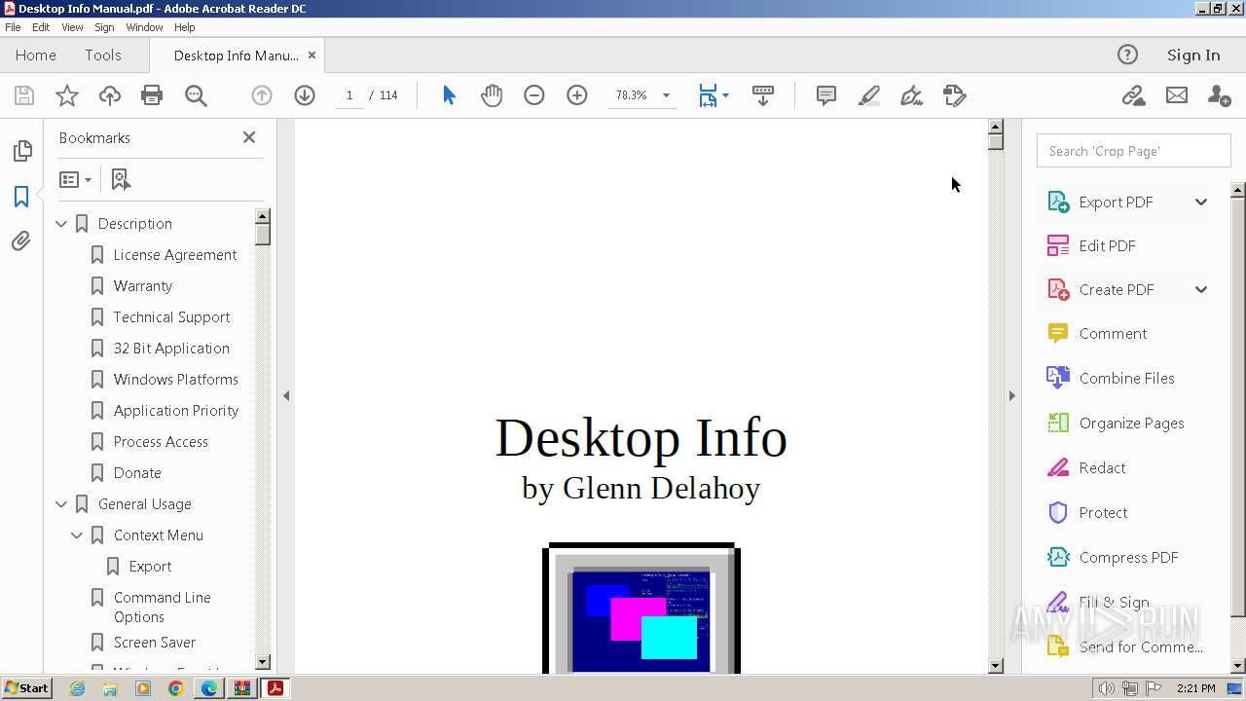
Task: Click the Save file icon
Action: 24,95
